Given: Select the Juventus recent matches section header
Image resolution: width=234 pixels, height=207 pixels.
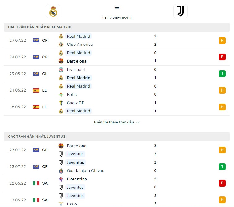Looking at the screenshot, I should (117, 137).
